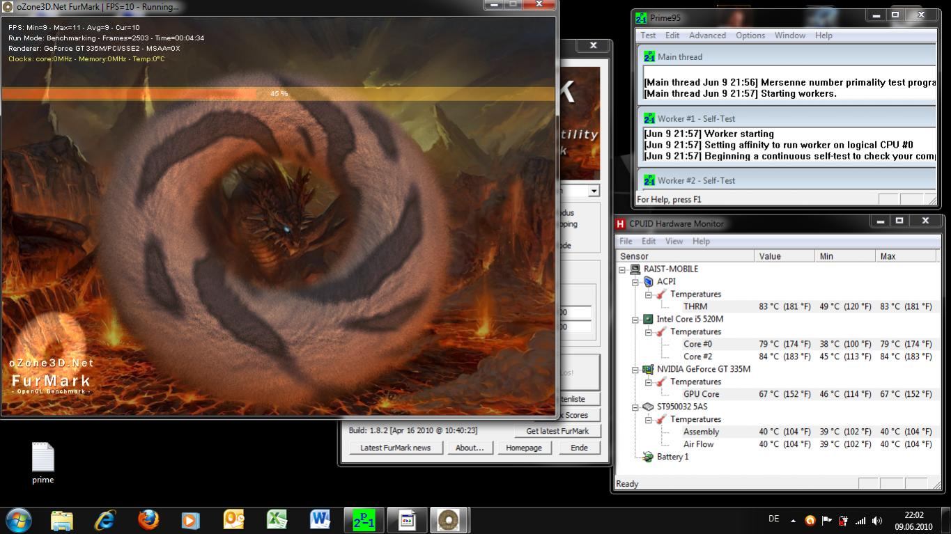Screen dimensions: 951x534
Task: Open network signal tray icon
Action: tap(860, 520)
